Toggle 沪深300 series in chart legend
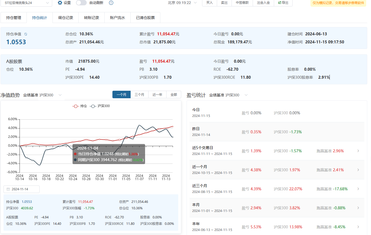The image size is (371, 235). pos(100,106)
